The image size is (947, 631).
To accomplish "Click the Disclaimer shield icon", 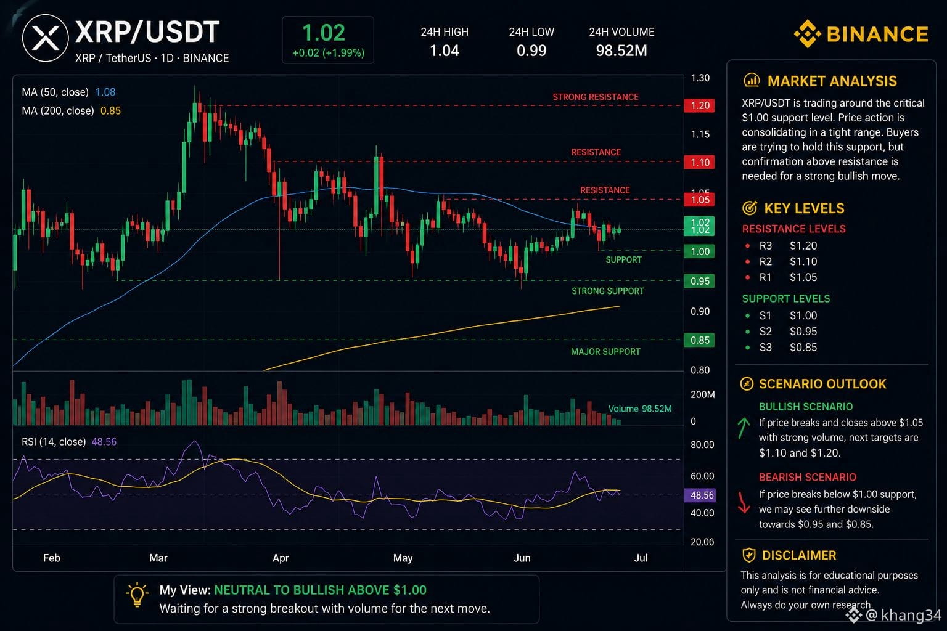I will [x=748, y=555].
